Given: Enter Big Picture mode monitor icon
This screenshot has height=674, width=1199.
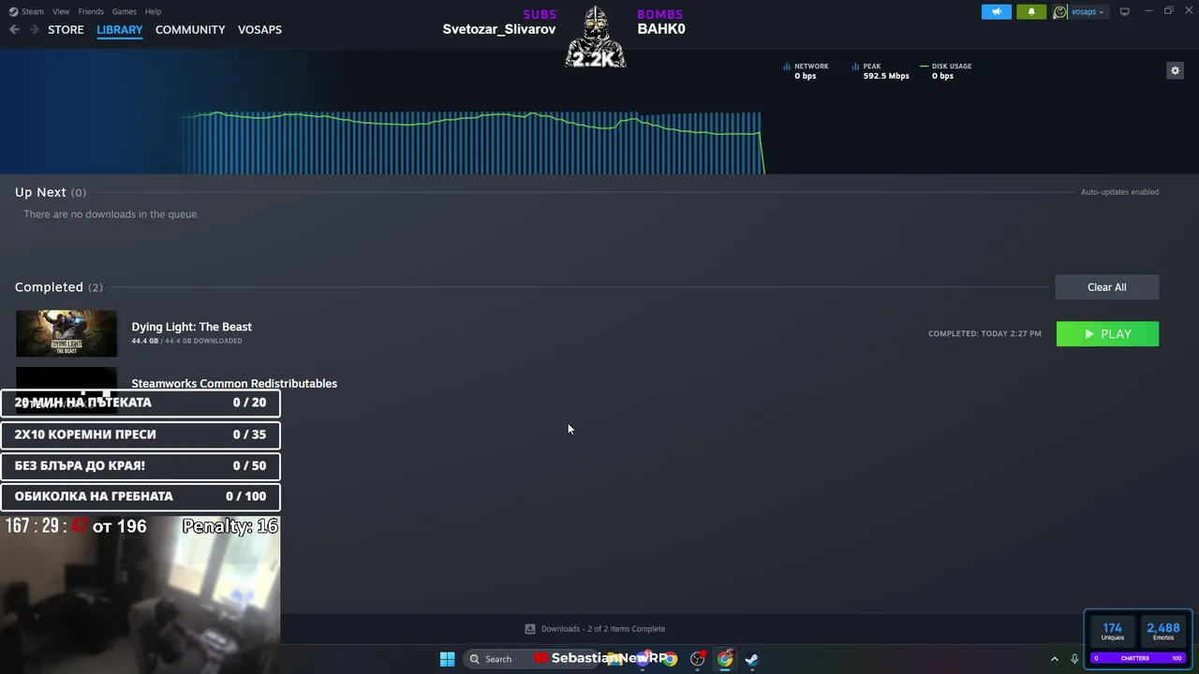Looking at the screenshot, I should (x=1124, y=11).
